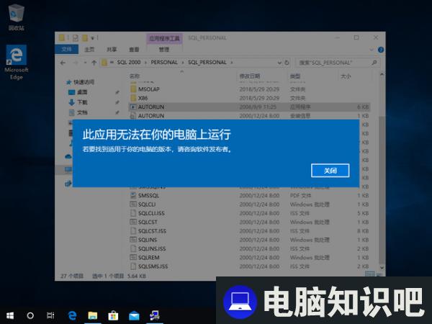Click SQL 2000 in the address breadcrumb

(129, 62)
